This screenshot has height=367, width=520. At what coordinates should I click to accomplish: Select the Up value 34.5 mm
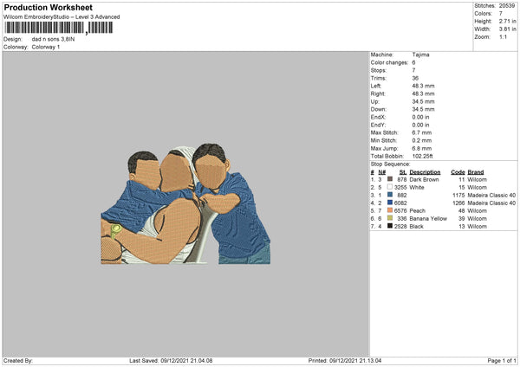(x=423, y=101)
